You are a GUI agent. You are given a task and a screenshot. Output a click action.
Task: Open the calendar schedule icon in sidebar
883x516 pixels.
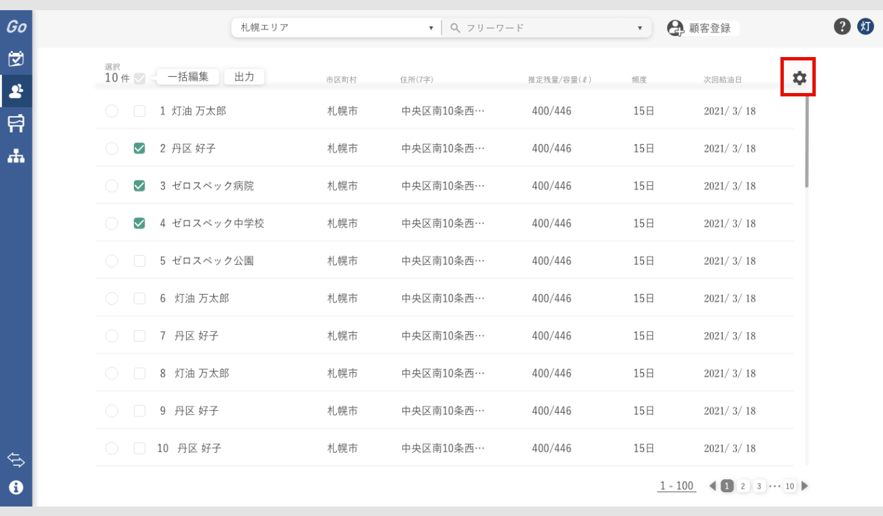pos(16,58)
